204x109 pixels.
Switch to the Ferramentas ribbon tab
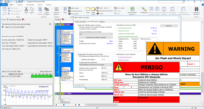30,5
